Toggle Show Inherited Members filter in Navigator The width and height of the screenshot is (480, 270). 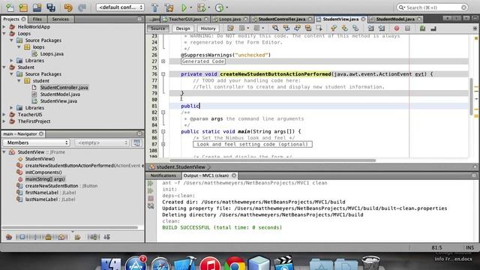click(9, 237)
